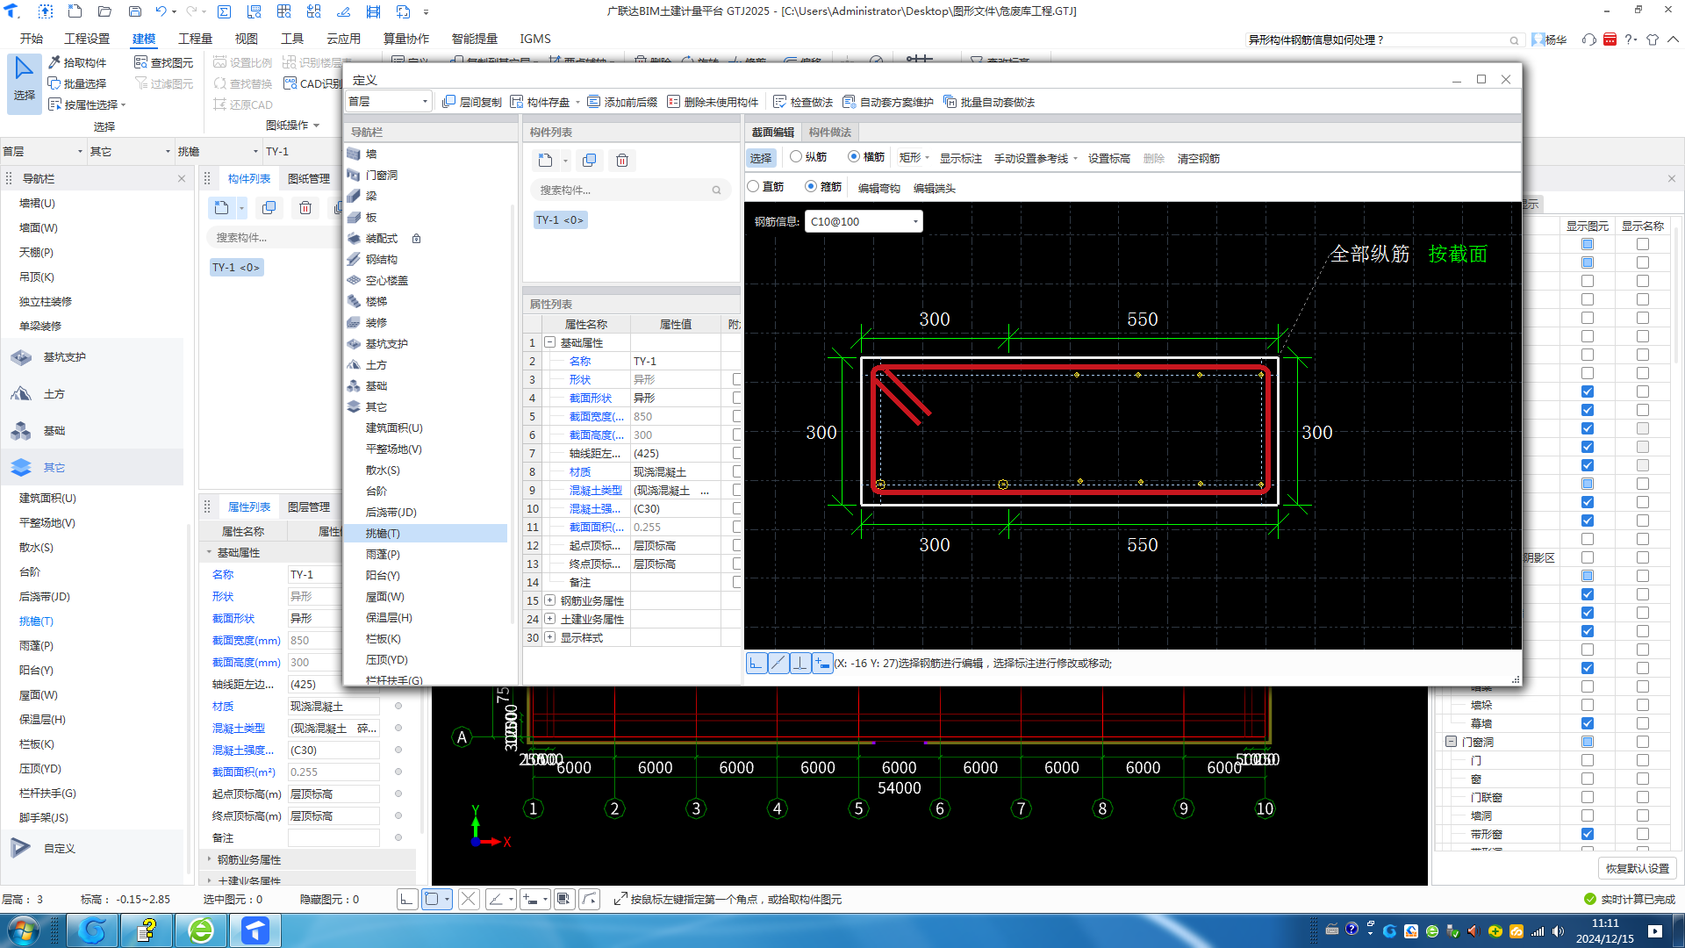Create new component in Define window list
Viewport: 1685px width, 948px height.
[545, 160]
